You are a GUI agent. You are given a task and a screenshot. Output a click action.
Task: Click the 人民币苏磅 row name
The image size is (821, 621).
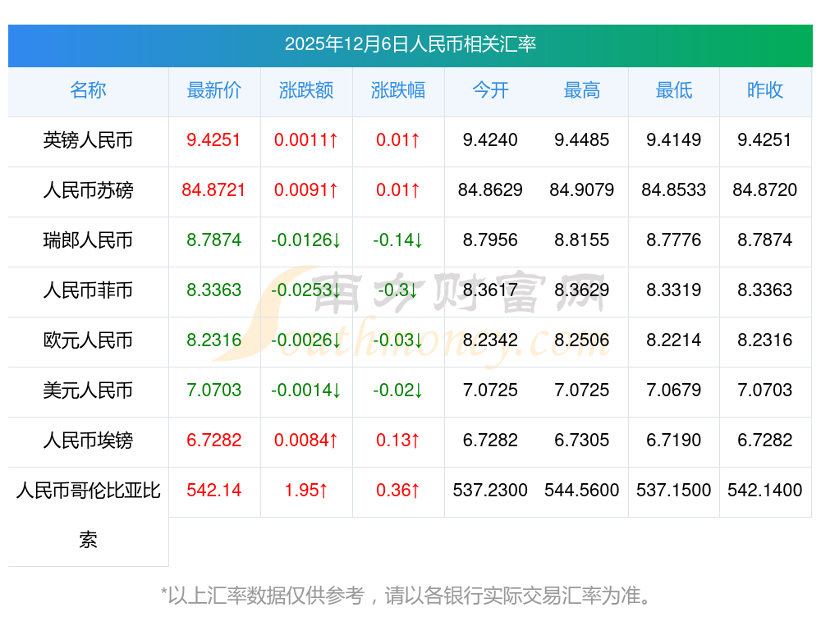[x=88, y=190]
